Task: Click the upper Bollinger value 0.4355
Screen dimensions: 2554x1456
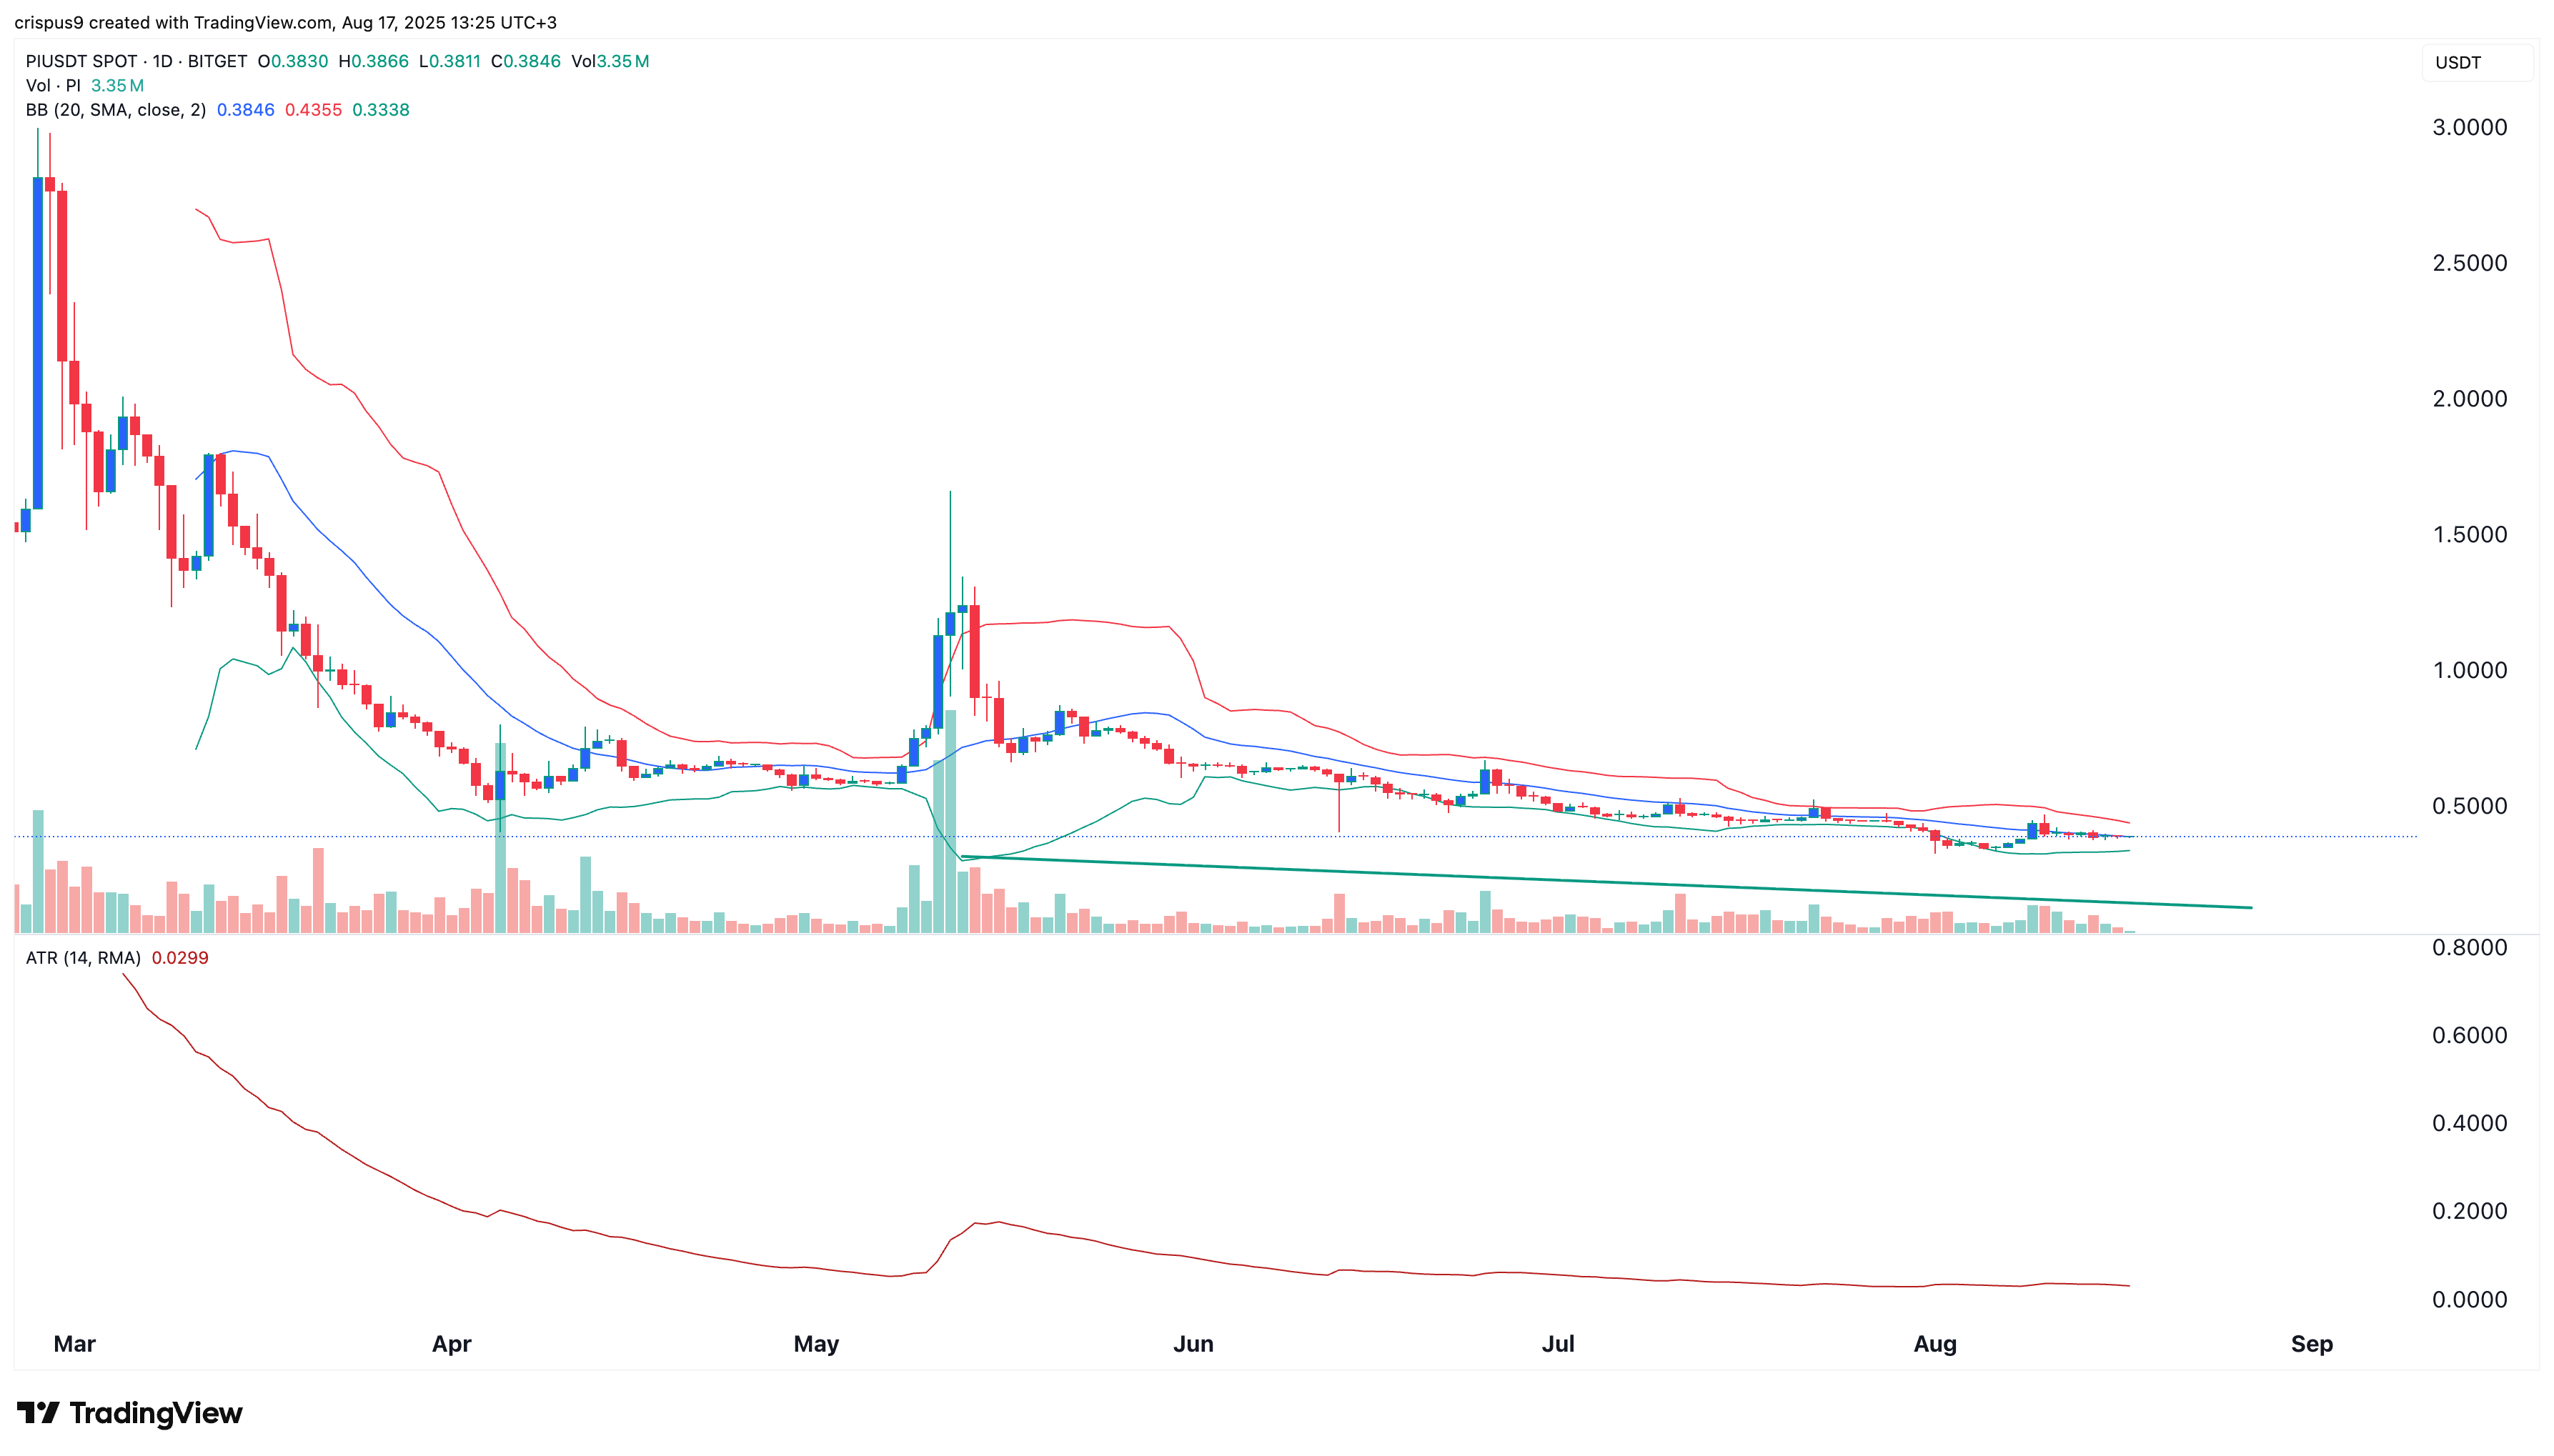Action: coord(315,110)
